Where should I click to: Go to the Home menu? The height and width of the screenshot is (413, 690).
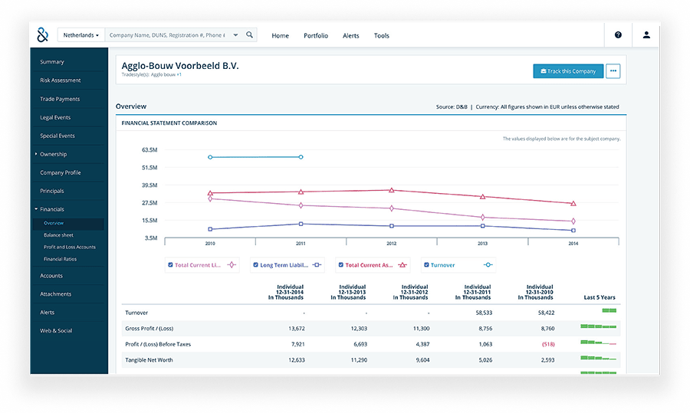(281, 35)
